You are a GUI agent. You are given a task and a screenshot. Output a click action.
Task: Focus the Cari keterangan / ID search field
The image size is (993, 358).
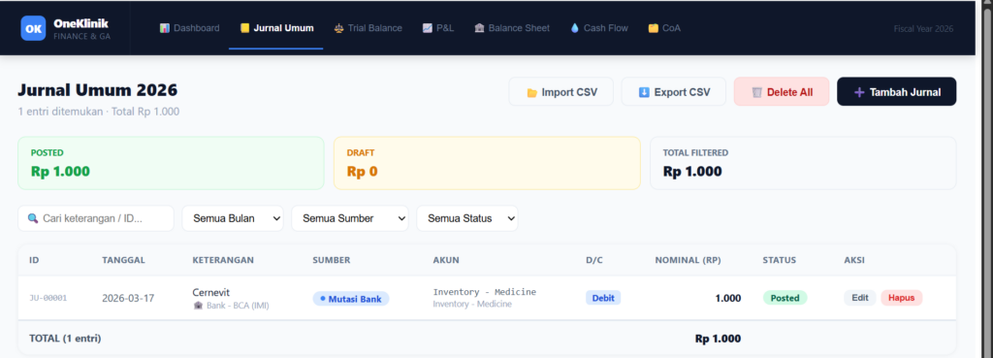pos(96,218)
